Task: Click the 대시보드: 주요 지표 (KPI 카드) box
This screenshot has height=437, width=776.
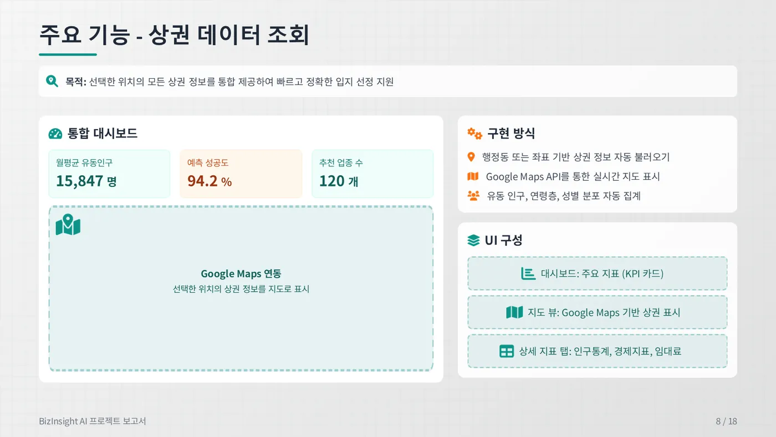Action: coord(598,273)
